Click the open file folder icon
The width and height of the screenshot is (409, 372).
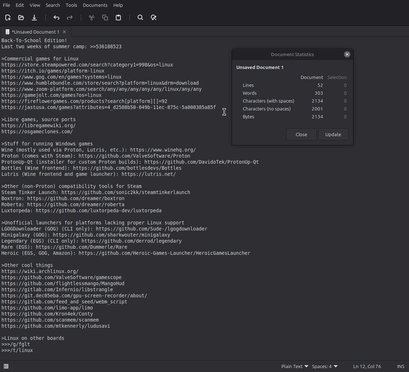(x=21, y=18)
